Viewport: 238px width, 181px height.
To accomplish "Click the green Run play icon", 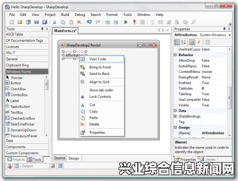I will coord(126,22).
